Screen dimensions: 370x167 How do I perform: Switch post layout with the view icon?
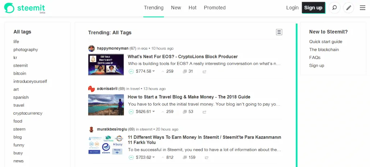[279, 32]
